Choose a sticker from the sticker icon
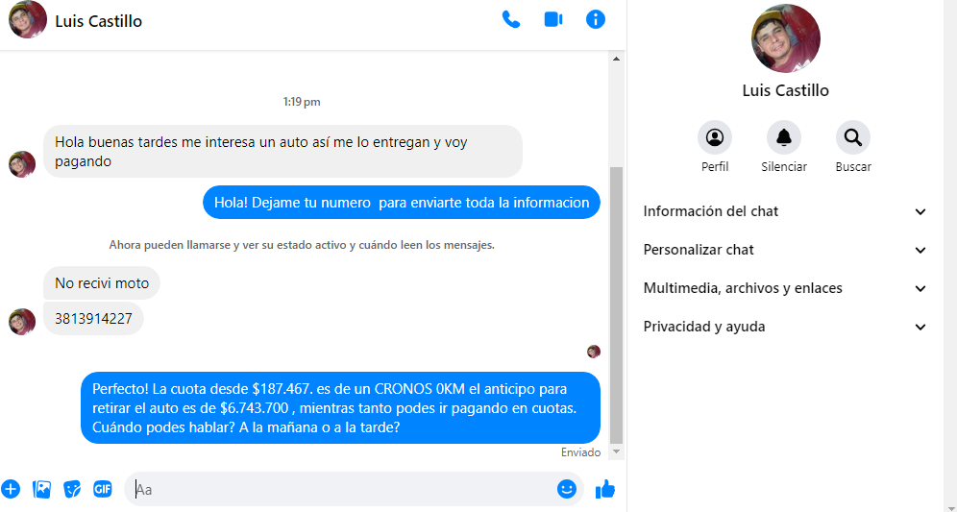Image resolution: width=957 pixels, height=512 pixels. pos(72,489)
